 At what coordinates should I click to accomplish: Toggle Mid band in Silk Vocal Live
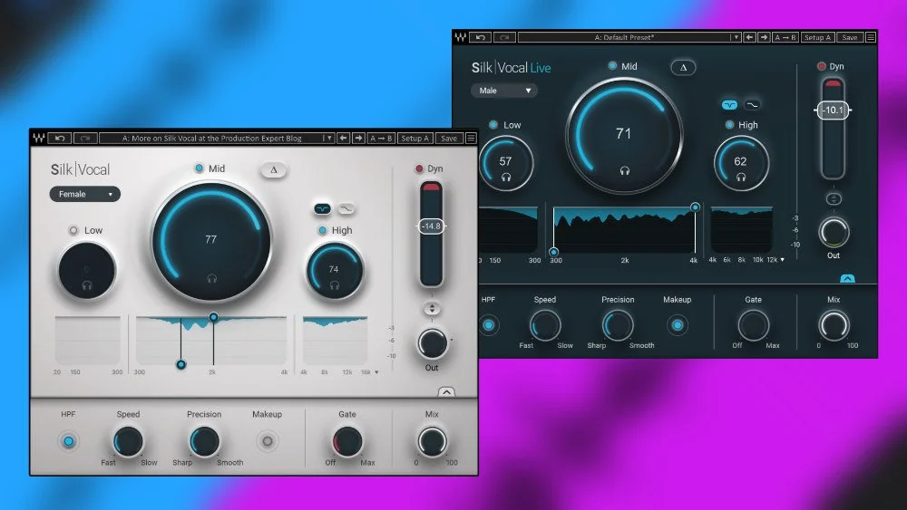pos(612,66)
